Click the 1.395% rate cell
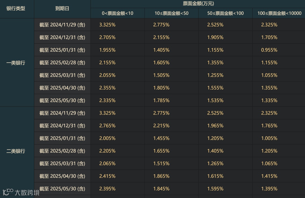Viewport: 305px width, 198px height. (269, 189)
